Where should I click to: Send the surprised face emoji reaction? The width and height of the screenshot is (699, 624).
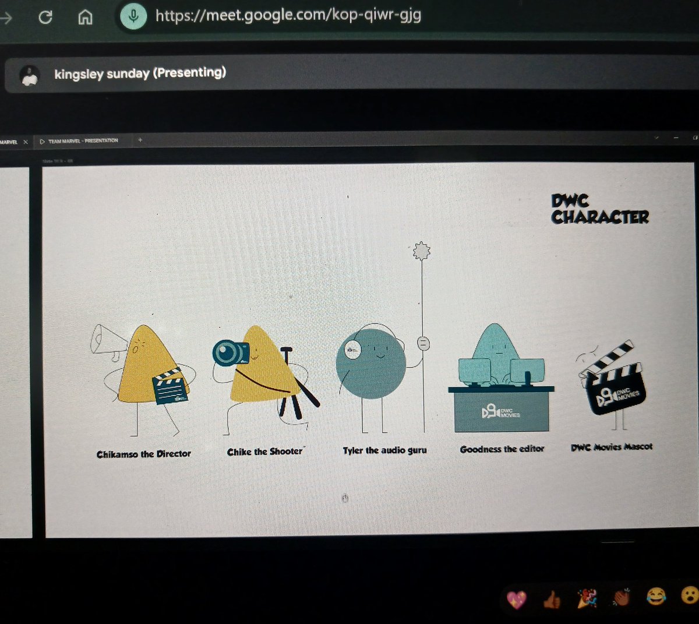[x=690, y=595]
